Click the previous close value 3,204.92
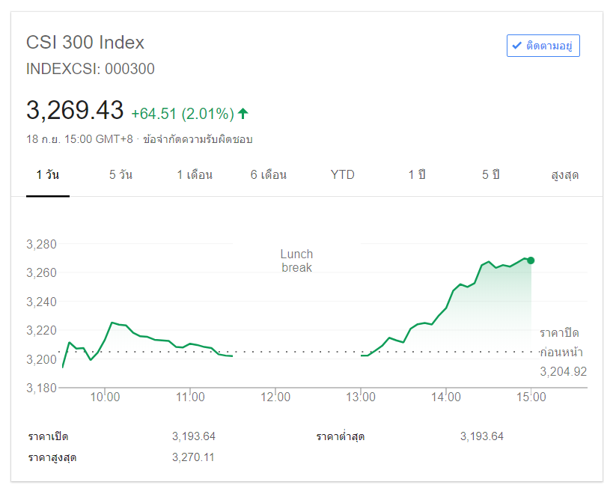616x494 pixels. coord(563,371)
